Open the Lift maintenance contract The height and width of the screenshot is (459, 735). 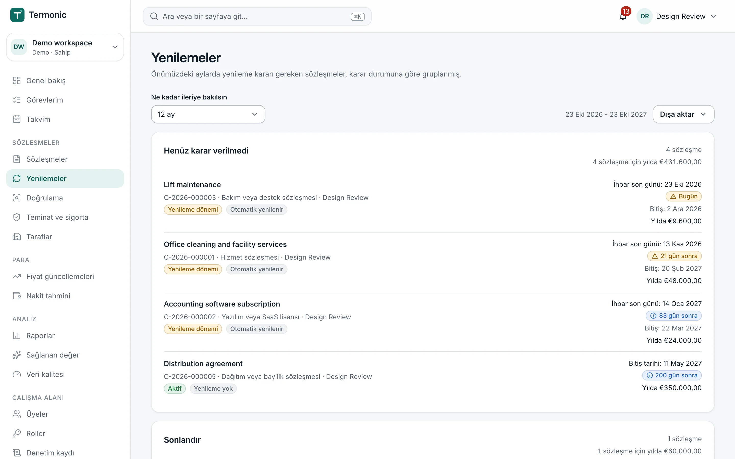192,185
